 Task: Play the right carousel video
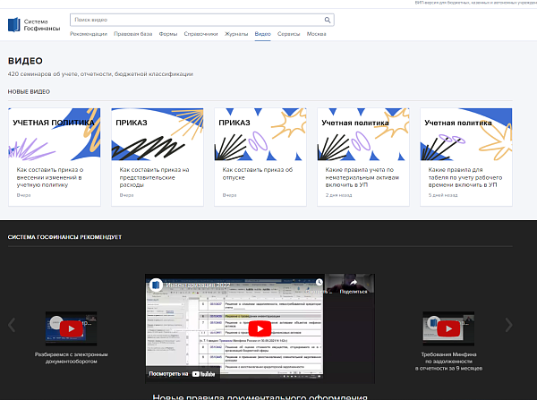click(x=447, y=328)
